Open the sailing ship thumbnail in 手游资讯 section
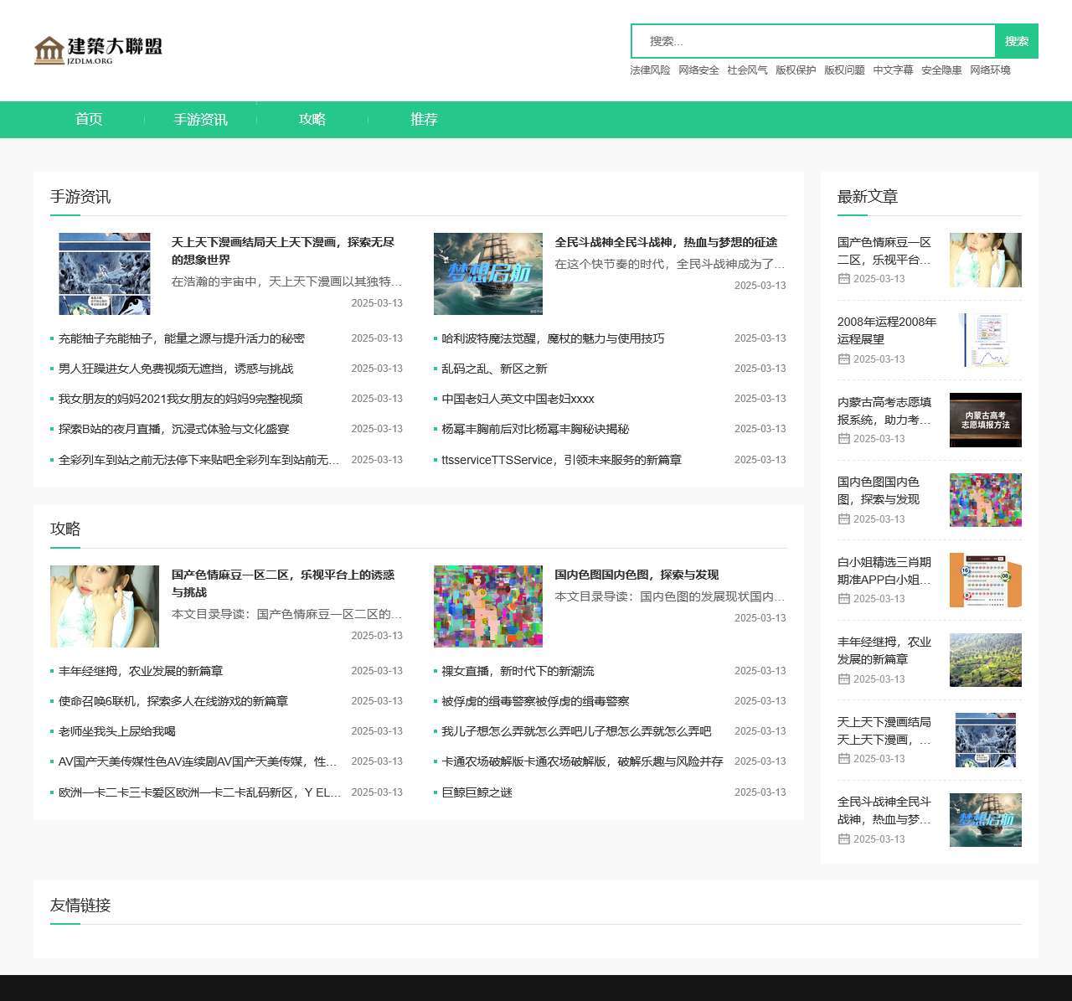The width and height of the screenshot is (1072, 1001). [x=487, y=274]
